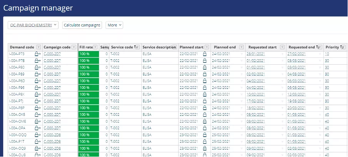Sort by the Planned end header
The height and width of the screenshot is (157, 348).
[224, 47]
